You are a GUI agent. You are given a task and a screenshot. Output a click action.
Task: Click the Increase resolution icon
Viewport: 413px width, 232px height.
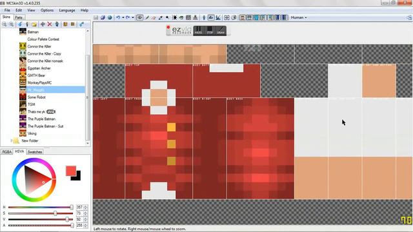[x=72, y=24]
